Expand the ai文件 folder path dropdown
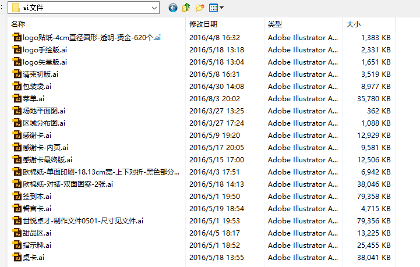 click(x=154, y=8)
